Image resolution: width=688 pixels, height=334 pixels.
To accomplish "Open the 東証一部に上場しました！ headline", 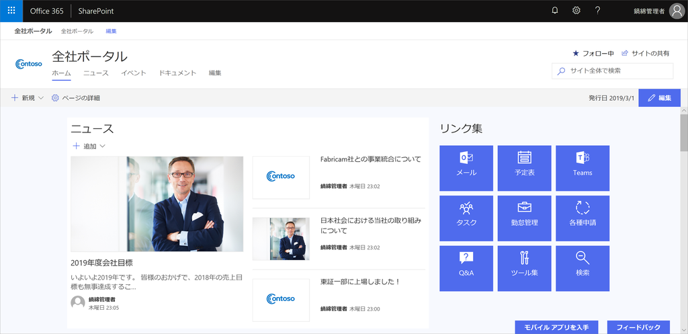I will (361, 282).
